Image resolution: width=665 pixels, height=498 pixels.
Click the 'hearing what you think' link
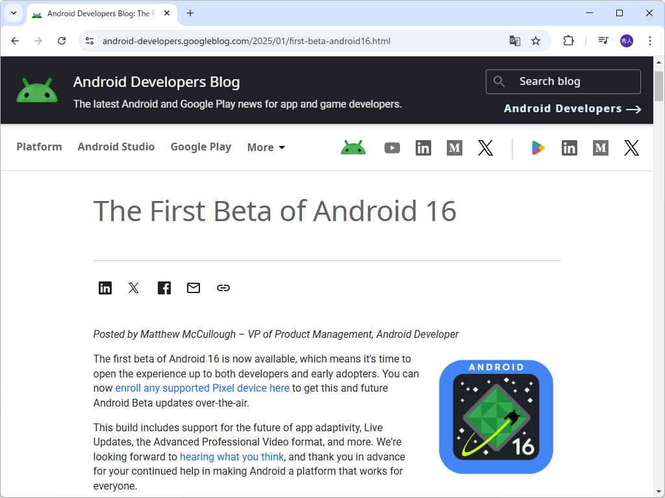[232, 456]
